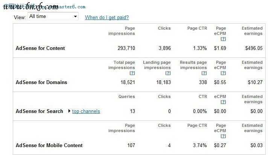
Task: Click the $496.05 estimated earnings value
Action: pos(254,48)
